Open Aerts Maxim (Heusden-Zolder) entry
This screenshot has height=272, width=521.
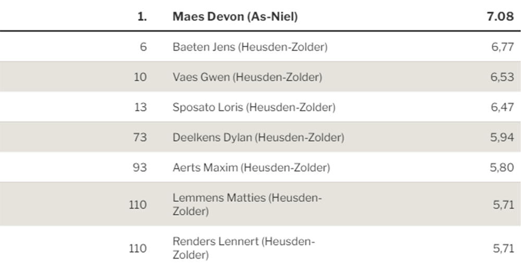[x=251, y=167]
